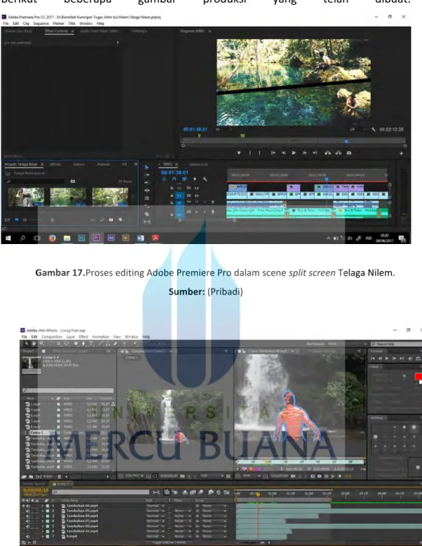Select After Effects Pen tool
Screen dimensions: 422x546
point(83,344)
